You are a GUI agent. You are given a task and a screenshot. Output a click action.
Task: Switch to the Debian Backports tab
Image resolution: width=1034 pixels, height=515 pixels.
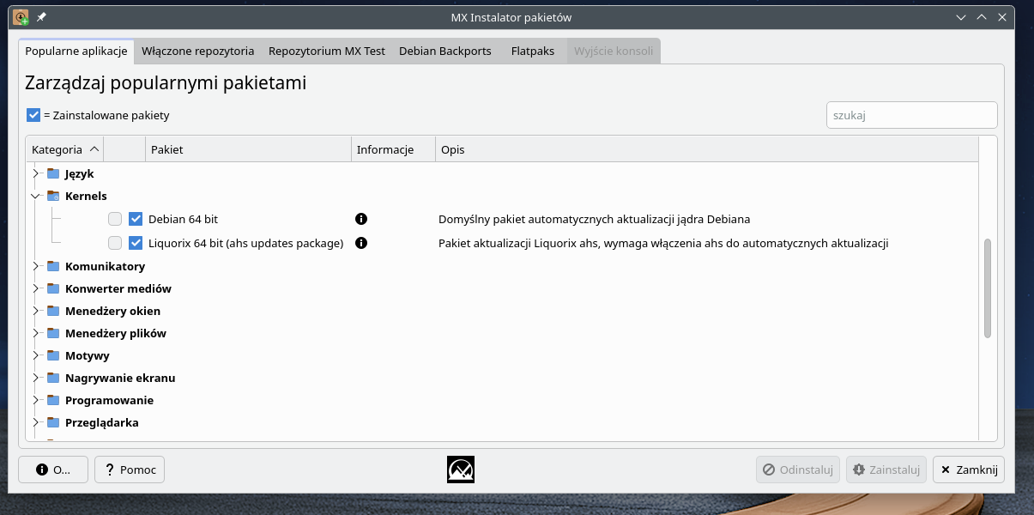445,51
